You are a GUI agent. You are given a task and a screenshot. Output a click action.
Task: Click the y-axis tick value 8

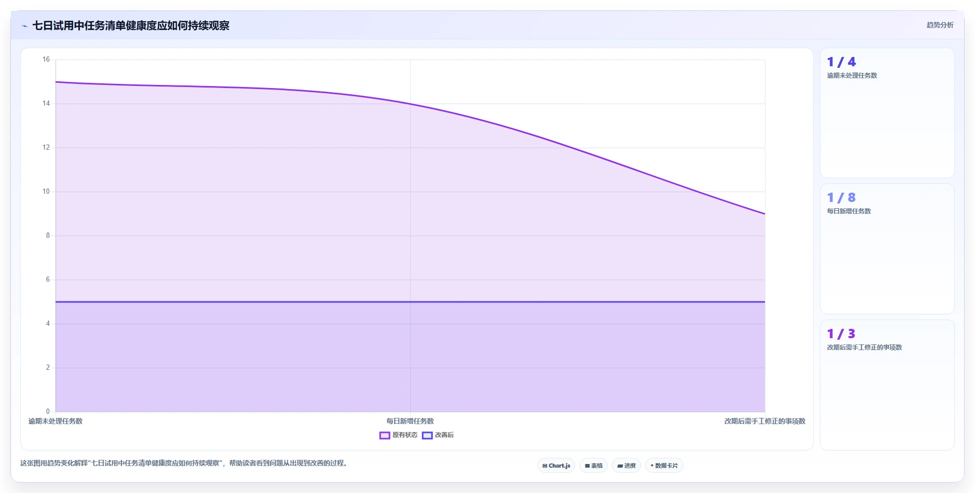[x=48, y=236]
